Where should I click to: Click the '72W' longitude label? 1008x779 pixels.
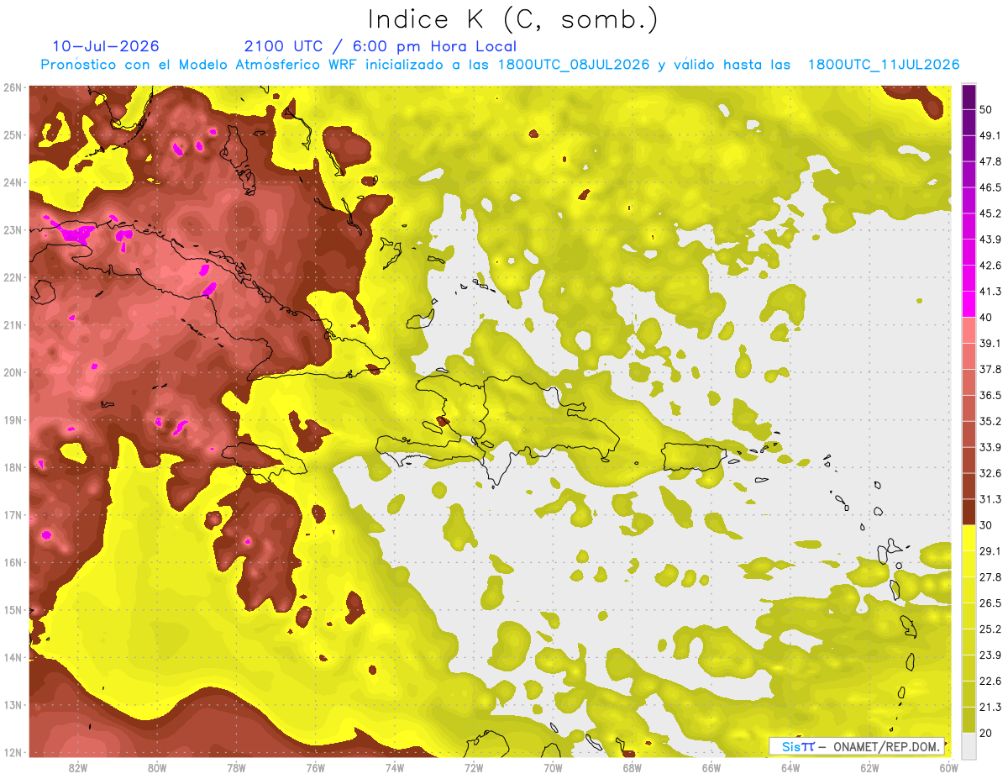tap(473, 768)
